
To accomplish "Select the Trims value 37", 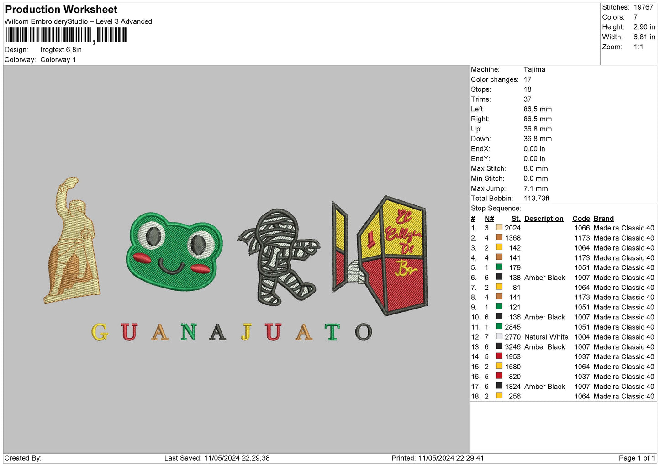I will coord(527,99).
